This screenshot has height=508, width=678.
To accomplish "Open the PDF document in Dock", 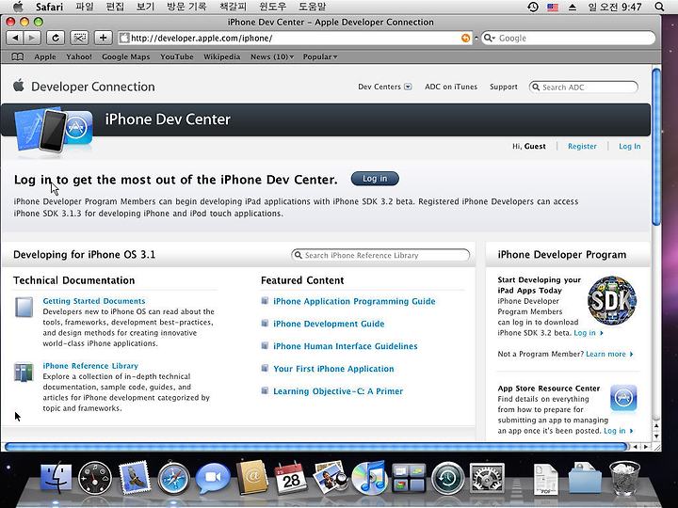I will (x=545, y=479).
